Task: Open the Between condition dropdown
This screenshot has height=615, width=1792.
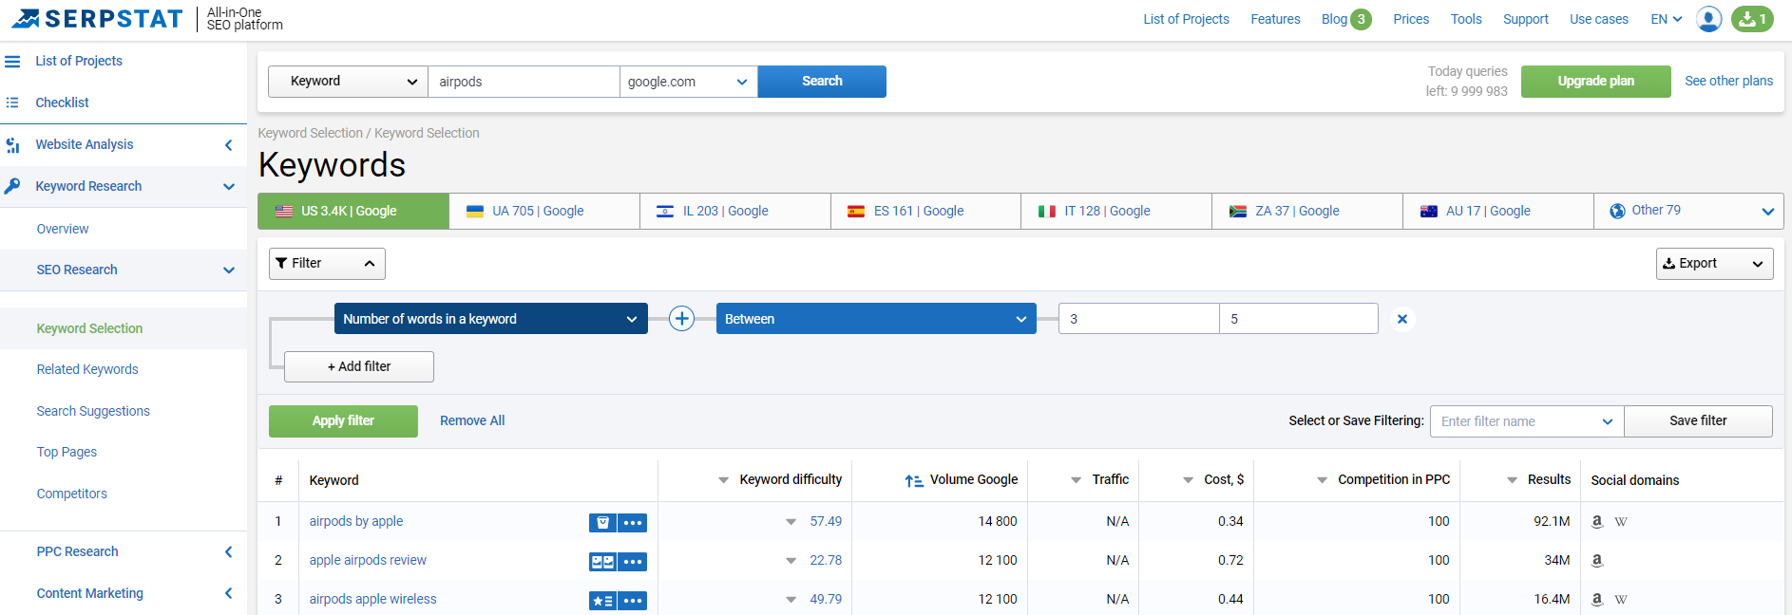Action: pos(876,319)
